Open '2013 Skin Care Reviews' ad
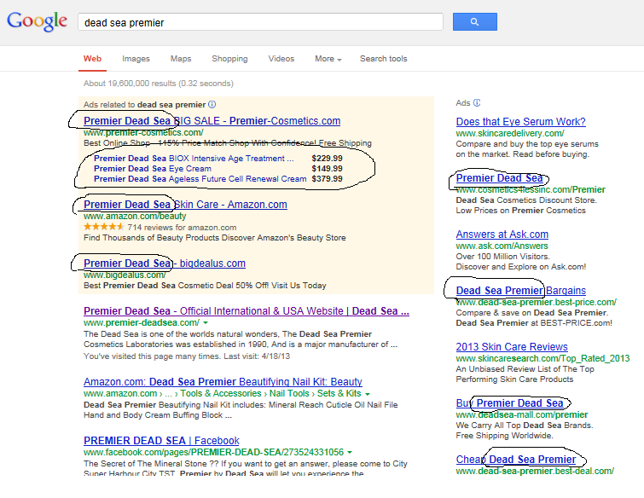Screen dimensions: 644x498 point(512,347)
